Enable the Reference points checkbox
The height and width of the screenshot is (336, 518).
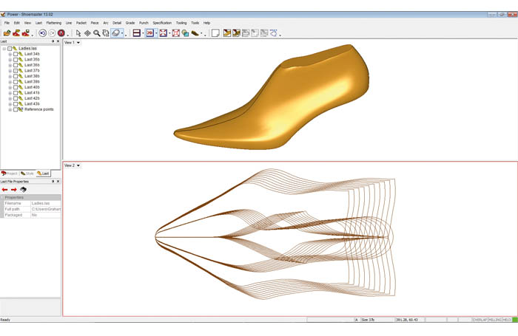[x=16, y=109]
